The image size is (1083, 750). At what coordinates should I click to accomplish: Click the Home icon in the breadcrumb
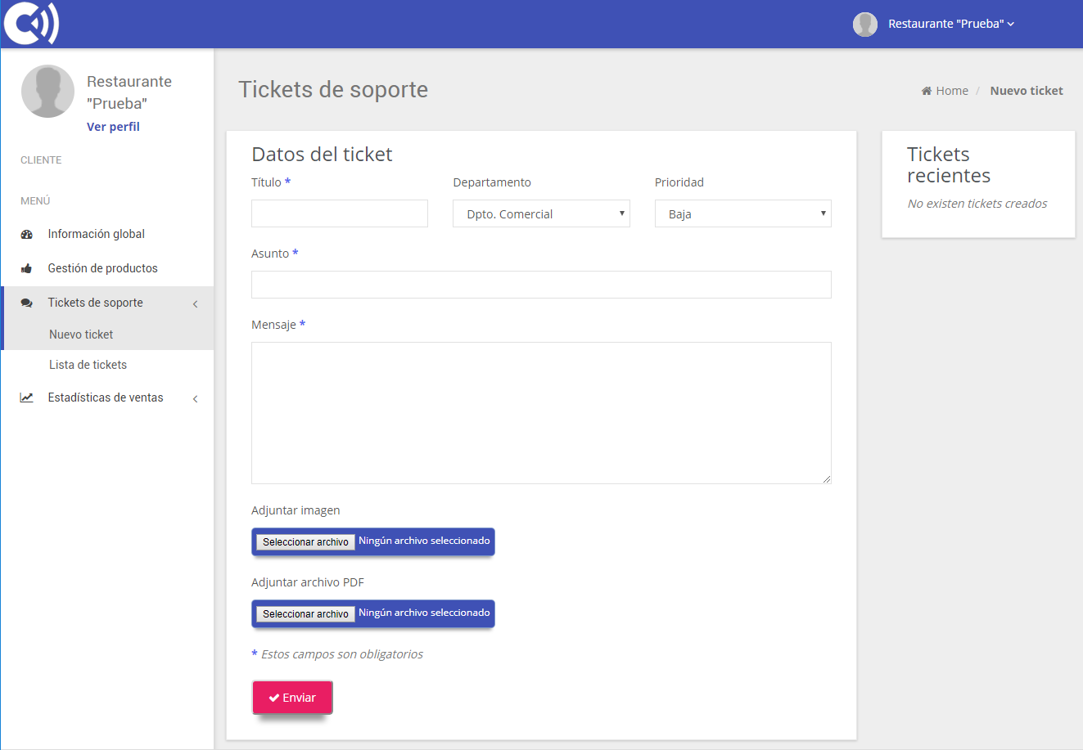click(x=928, y=90)
